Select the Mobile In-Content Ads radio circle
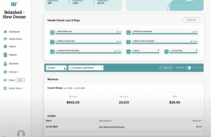This screenshot has width=211, height=137. 56,41
